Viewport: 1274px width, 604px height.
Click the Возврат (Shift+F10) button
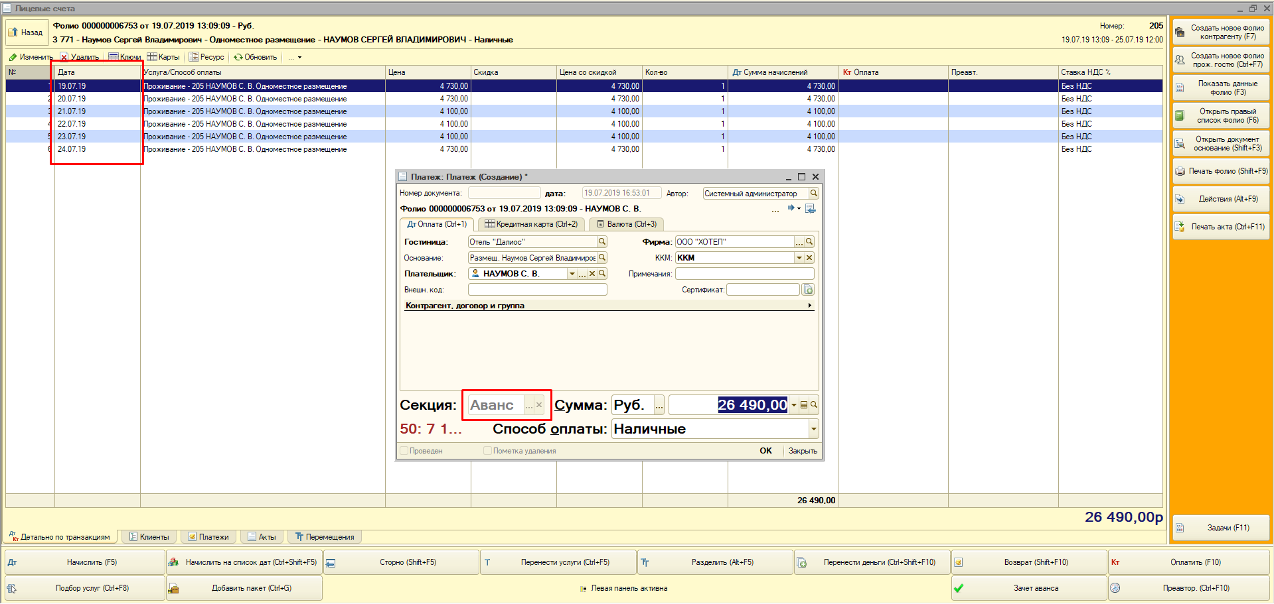click(x=1029, y=562)
